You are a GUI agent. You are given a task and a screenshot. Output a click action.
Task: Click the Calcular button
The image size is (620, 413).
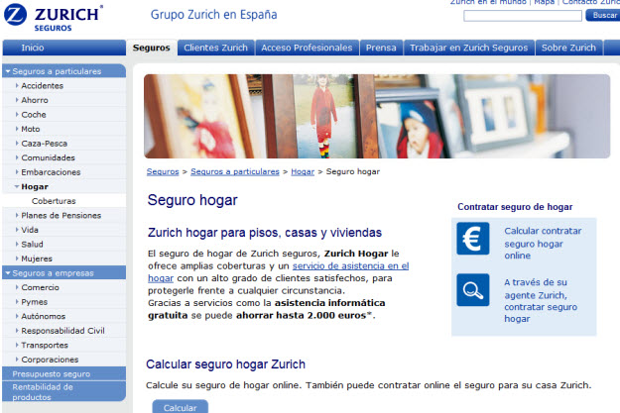point(181,407)
